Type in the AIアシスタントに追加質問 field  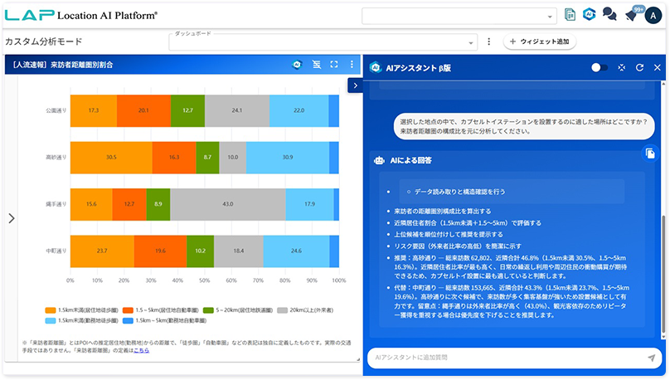pyautogui.click(x=506, y=358)
